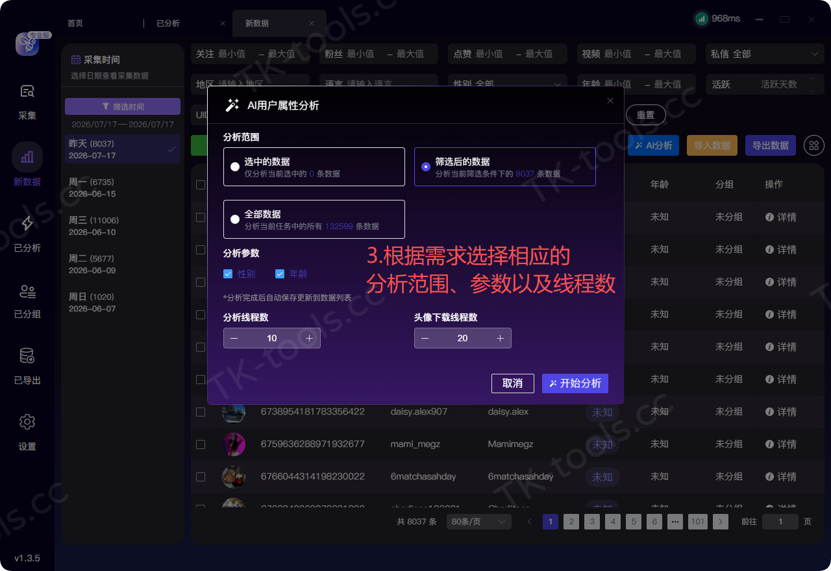Click 未知 gender tag in daisy.alex907 row
This screenshot has width=831, height=571.
[602, 412]
